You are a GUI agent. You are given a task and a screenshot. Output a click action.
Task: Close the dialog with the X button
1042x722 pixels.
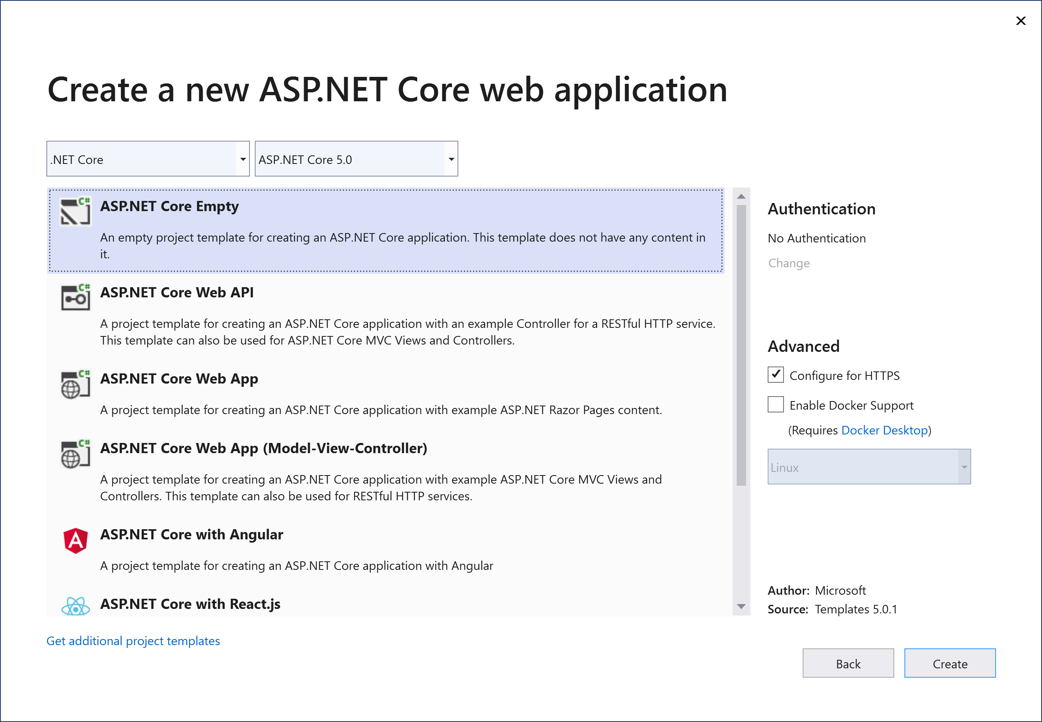tap(1021, 21)
